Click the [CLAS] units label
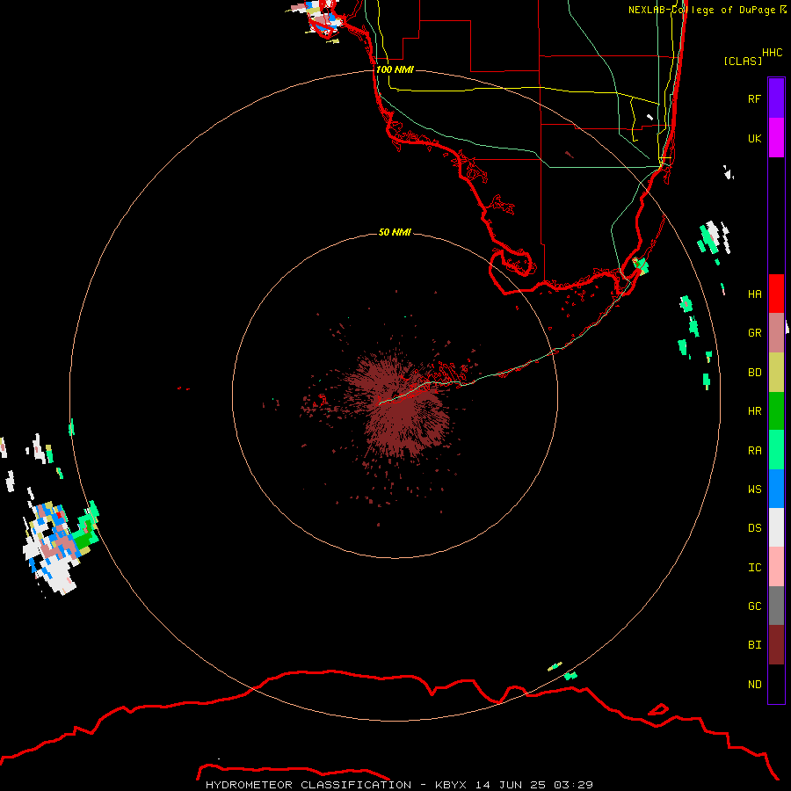 click(x=743, y=61)
